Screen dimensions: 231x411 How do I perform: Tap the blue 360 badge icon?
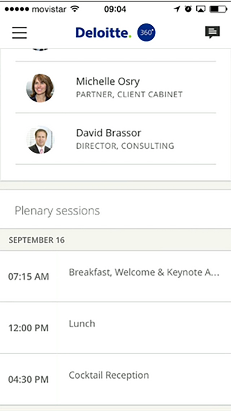pos(147,33)
